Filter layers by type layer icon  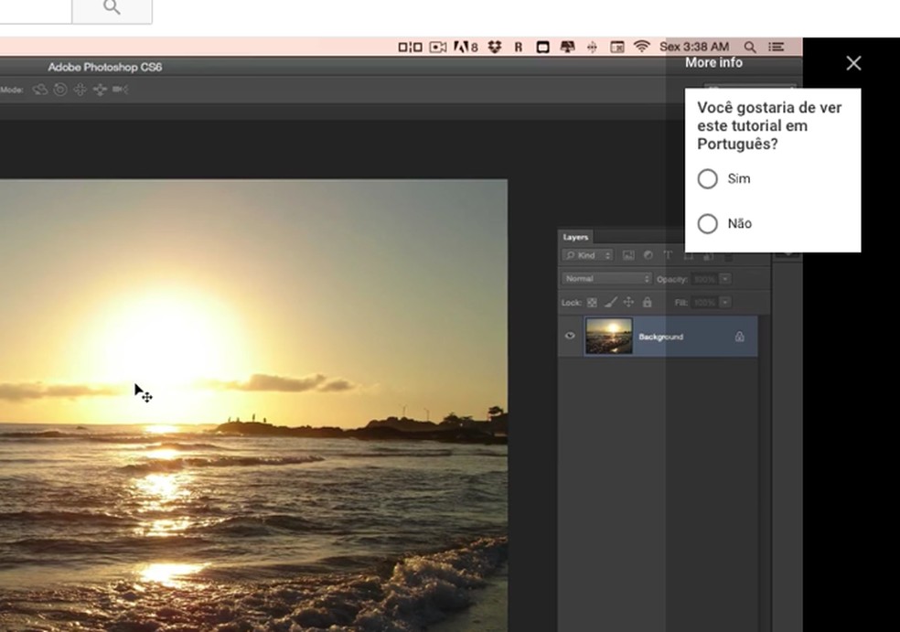668,255
